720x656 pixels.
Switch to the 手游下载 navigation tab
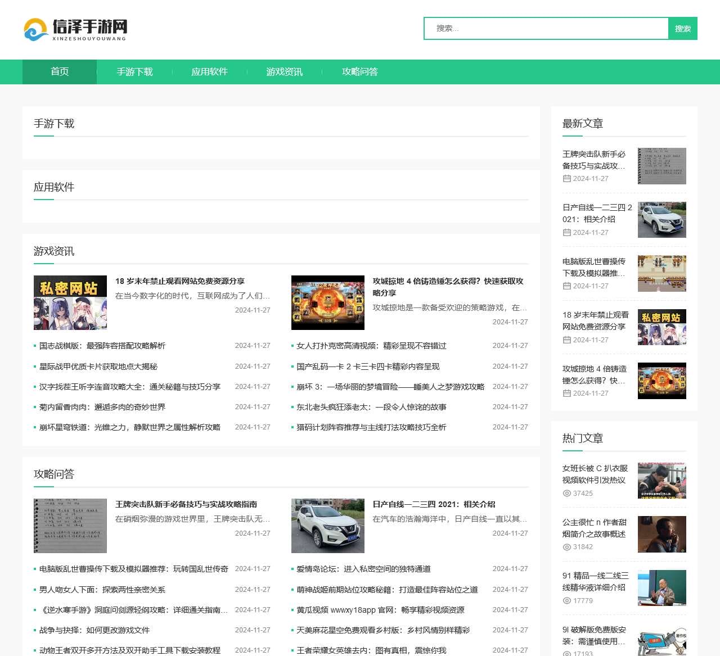coord(134,72)
